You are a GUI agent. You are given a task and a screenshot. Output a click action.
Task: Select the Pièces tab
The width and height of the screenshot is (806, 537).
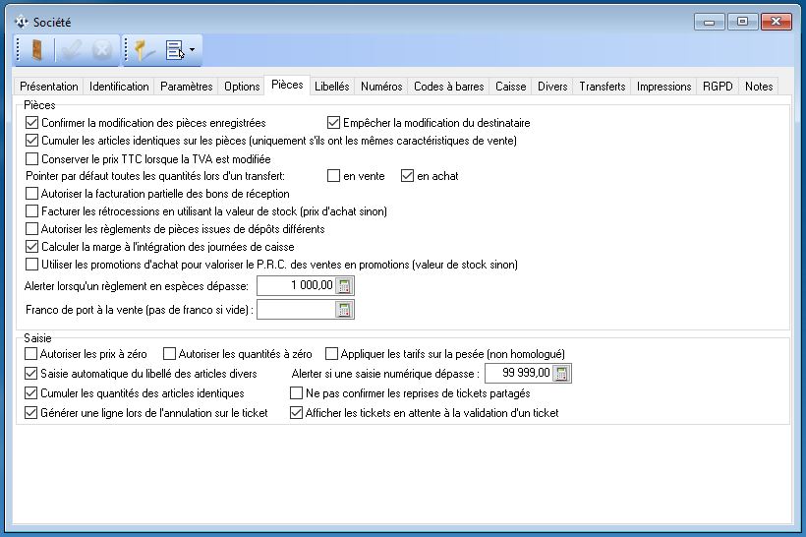[287, 85]
